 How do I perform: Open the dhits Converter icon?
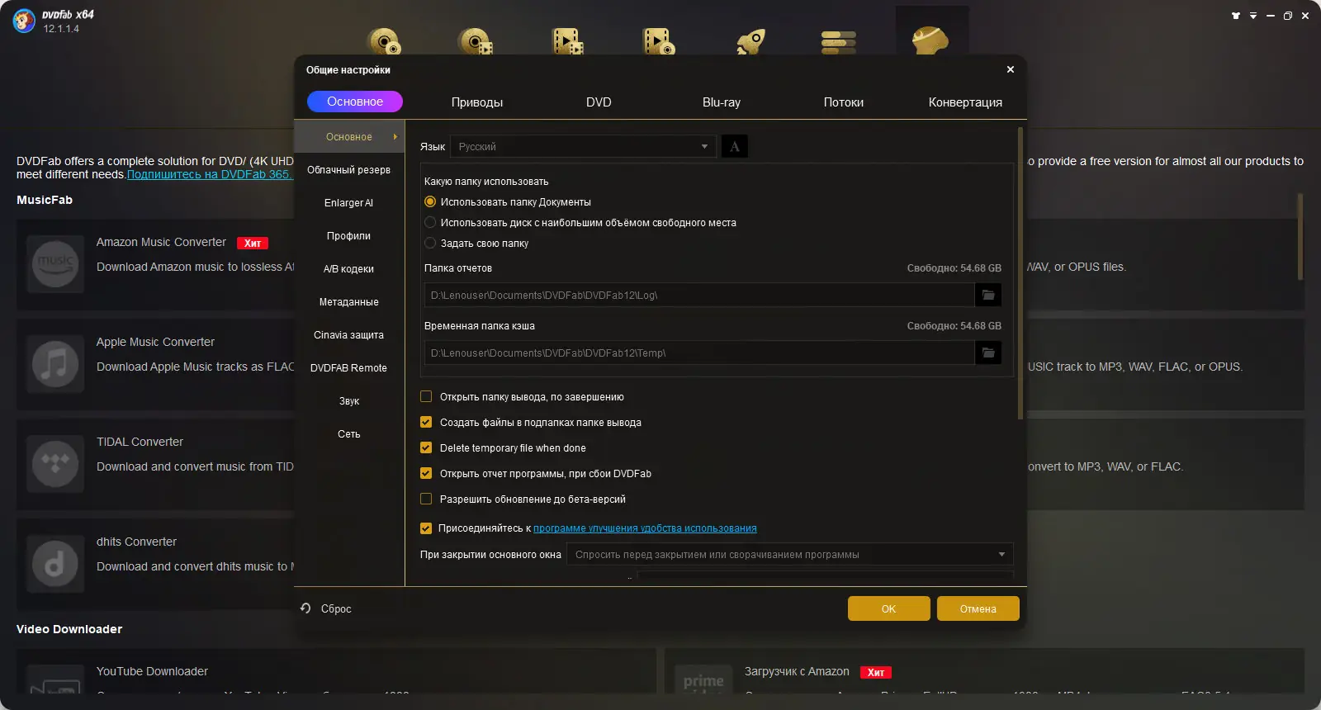(x=55, y=564)
